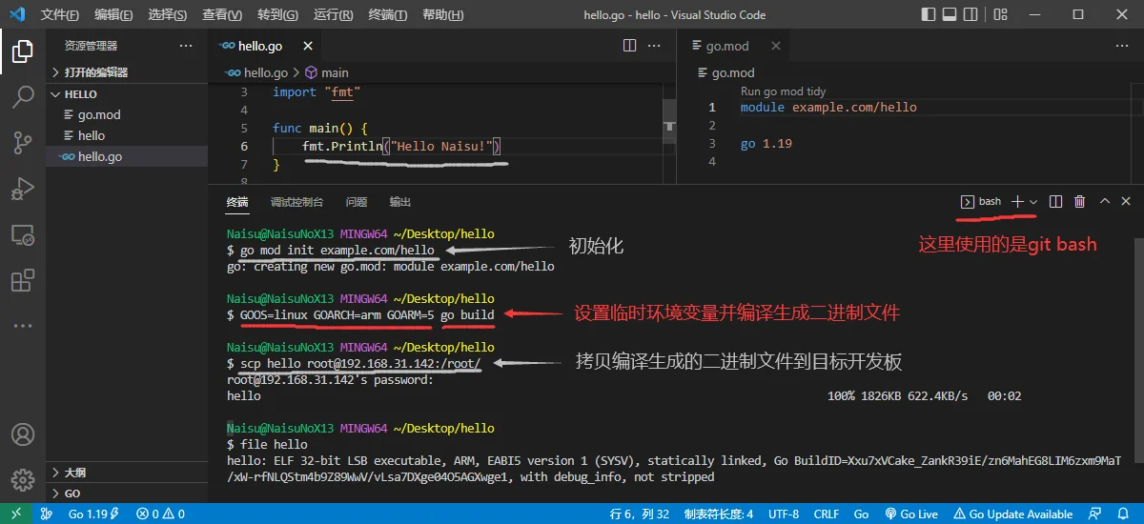Open go.mod in the file explorer

click(x=127, y=114)
